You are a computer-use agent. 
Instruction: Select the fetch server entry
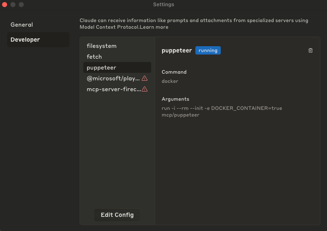pos(117,57)
